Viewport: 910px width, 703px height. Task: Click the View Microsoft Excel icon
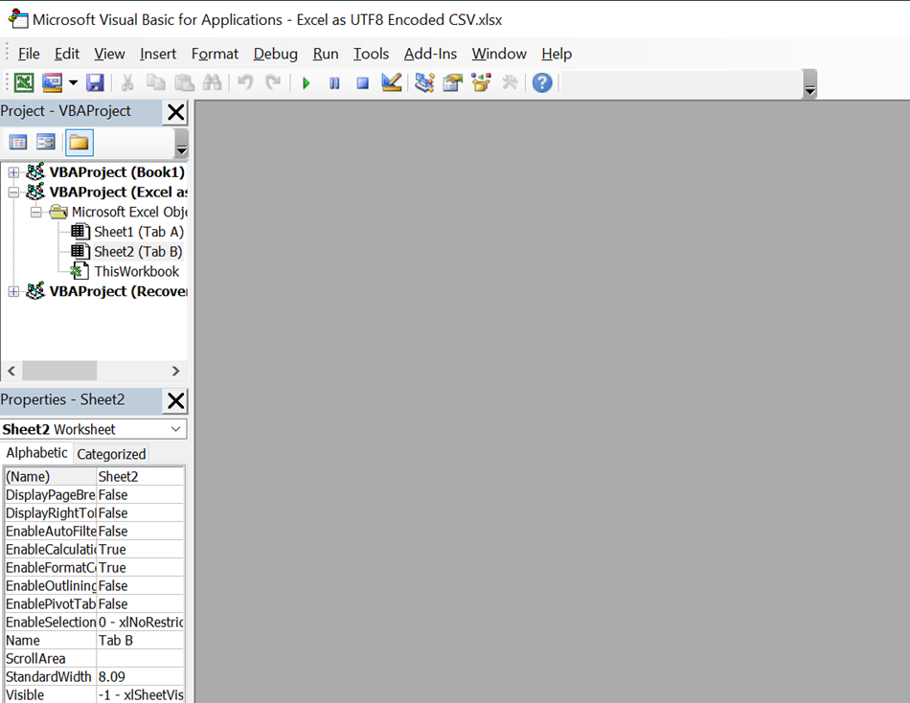pos(24,82)
